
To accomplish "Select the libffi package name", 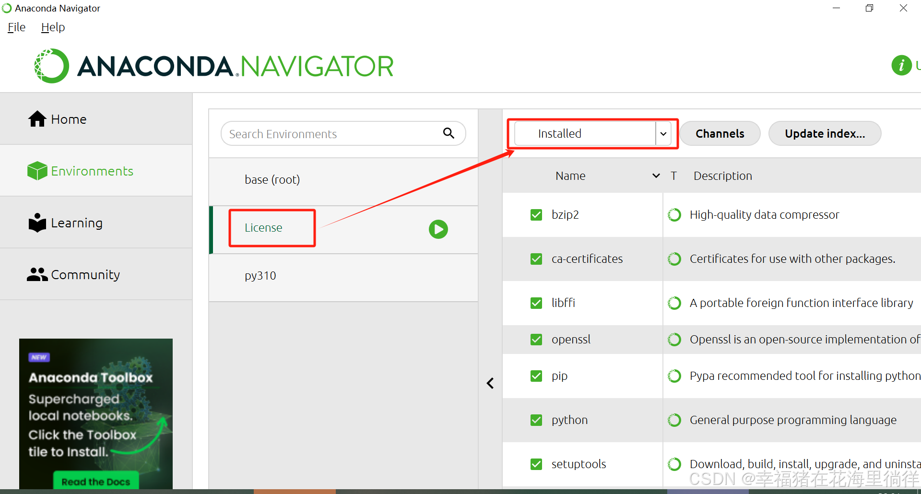I will (563, 303).
